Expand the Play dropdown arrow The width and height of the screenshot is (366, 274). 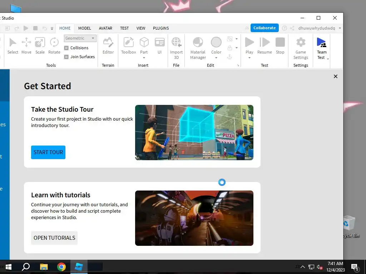249,57
